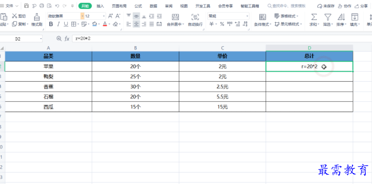Viewport: 372px width, 184px height.
Task: Click the eraser clear-format icon
Action: pos(115,24)
